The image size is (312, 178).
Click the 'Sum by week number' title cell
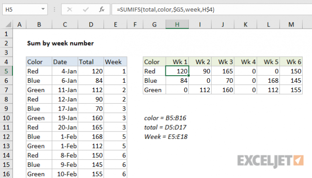[x=60, y=43]
